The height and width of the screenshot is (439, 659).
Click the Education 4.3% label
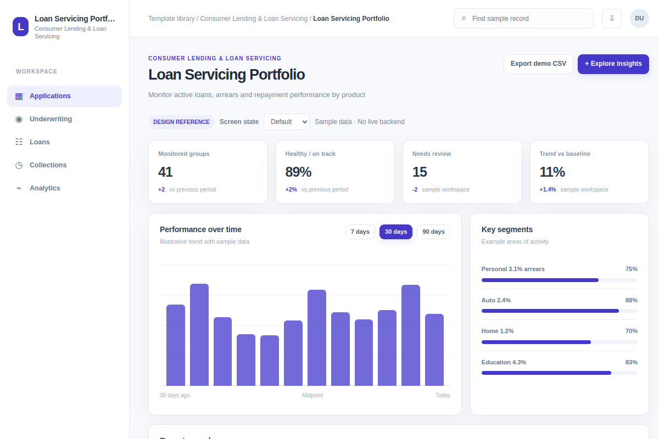point(504,362)
